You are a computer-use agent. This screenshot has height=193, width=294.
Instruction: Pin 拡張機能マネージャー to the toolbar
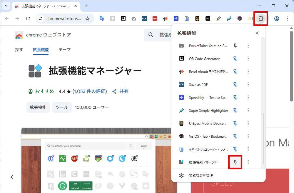(x=235, y=162)
